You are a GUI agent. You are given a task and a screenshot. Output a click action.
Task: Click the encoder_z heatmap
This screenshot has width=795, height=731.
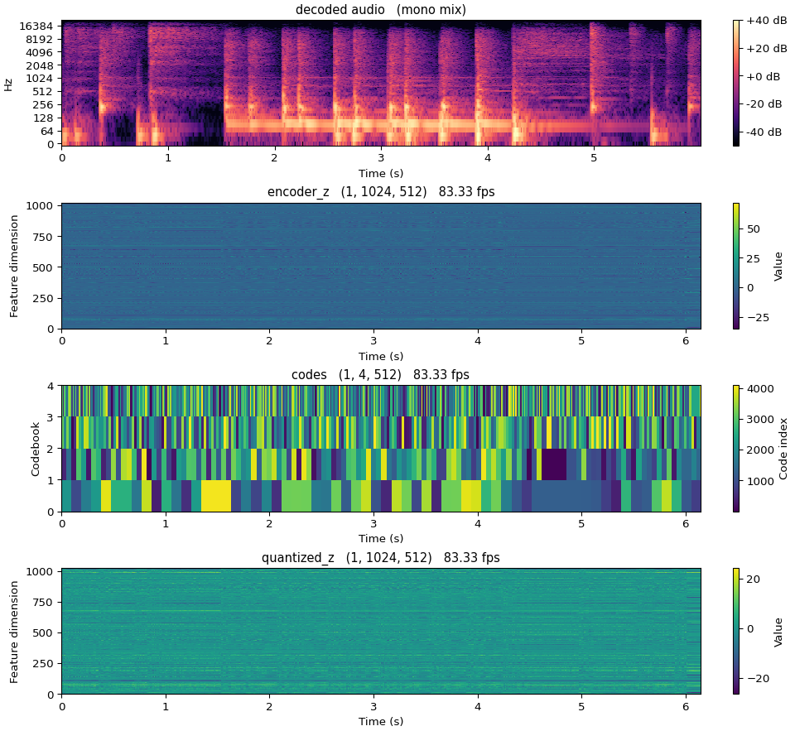point(381,266)
